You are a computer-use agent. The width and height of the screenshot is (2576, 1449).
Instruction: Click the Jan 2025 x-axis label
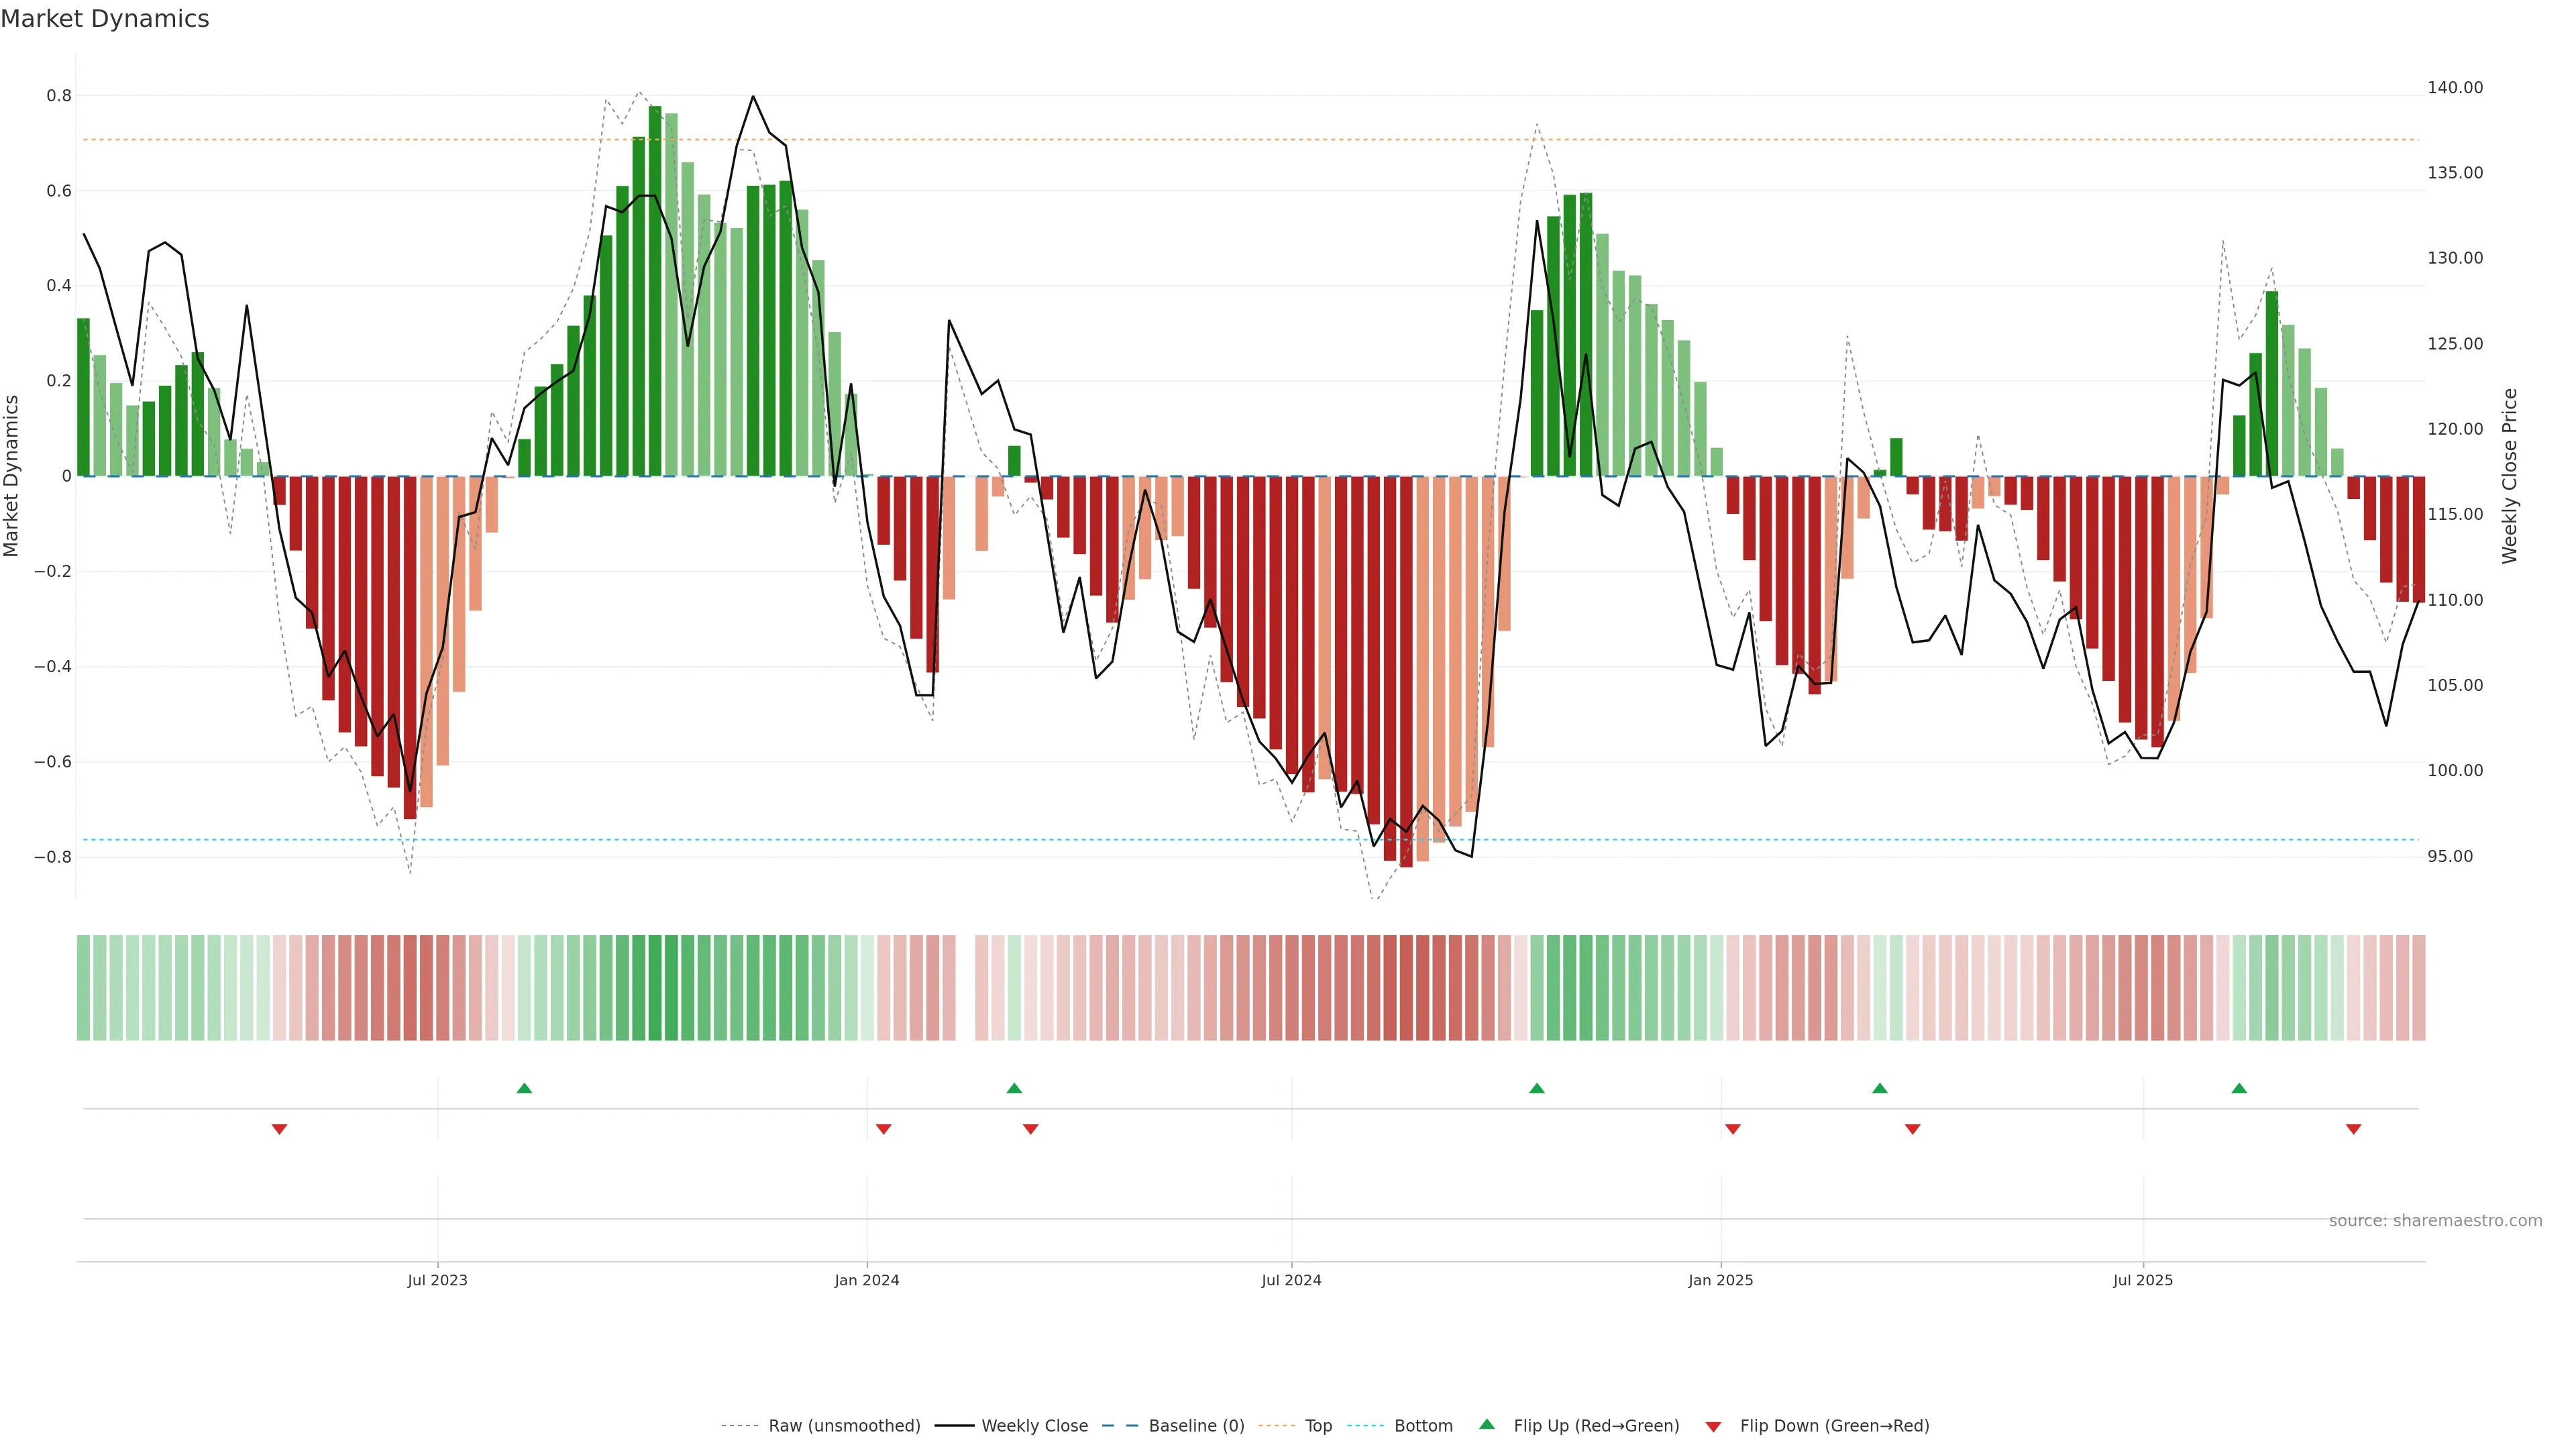point(1720,1280)
